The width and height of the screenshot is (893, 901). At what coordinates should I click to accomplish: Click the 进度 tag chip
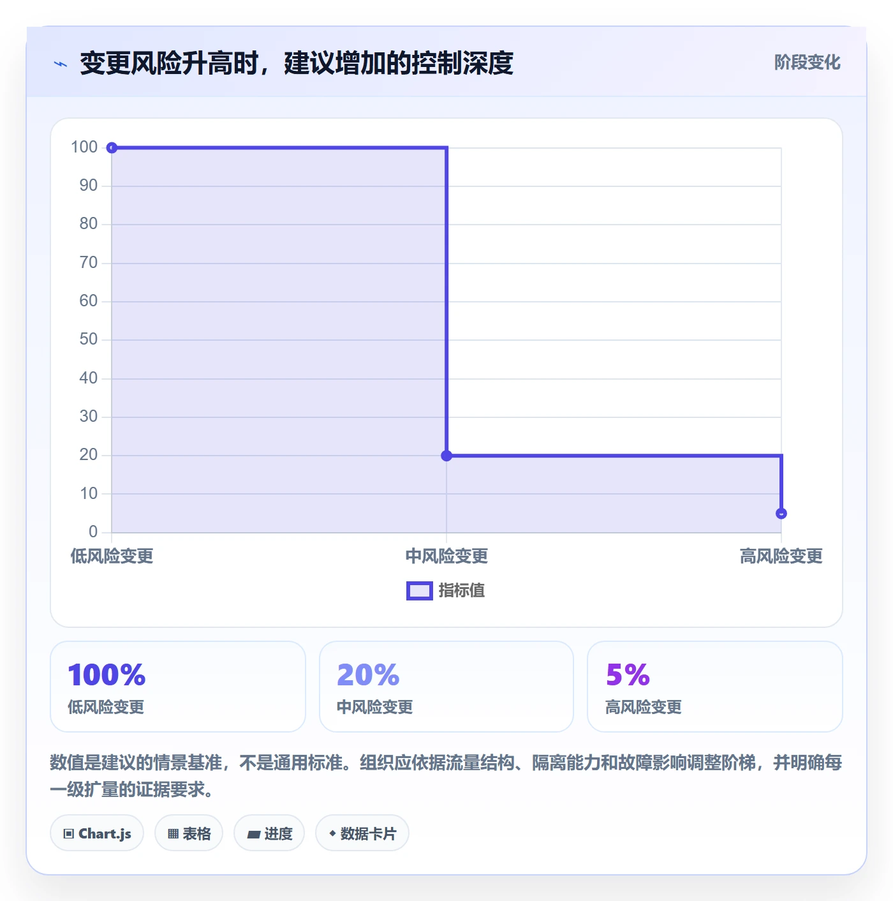(x=269, y=833)
